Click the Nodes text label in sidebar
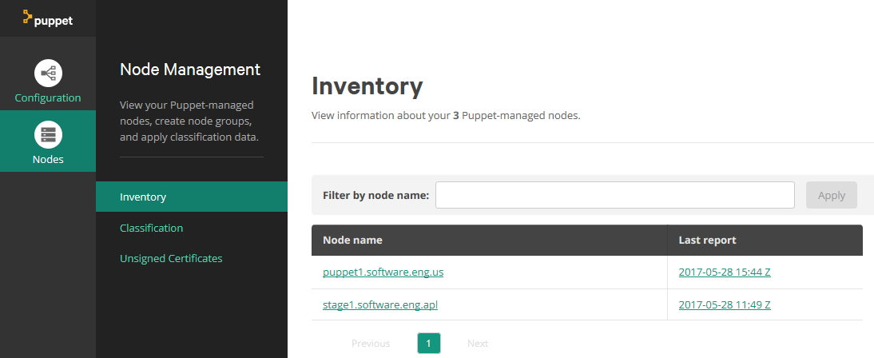This screenshot has height=358, width=874. point(48,160)
